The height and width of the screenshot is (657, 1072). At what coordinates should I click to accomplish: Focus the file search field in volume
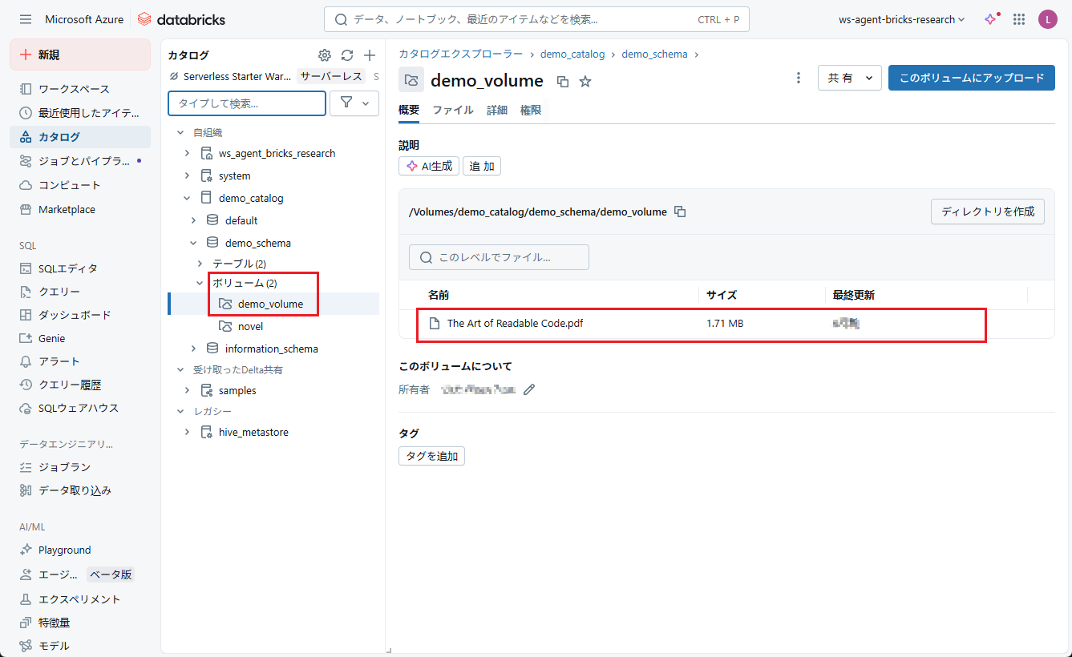[499, 257]
